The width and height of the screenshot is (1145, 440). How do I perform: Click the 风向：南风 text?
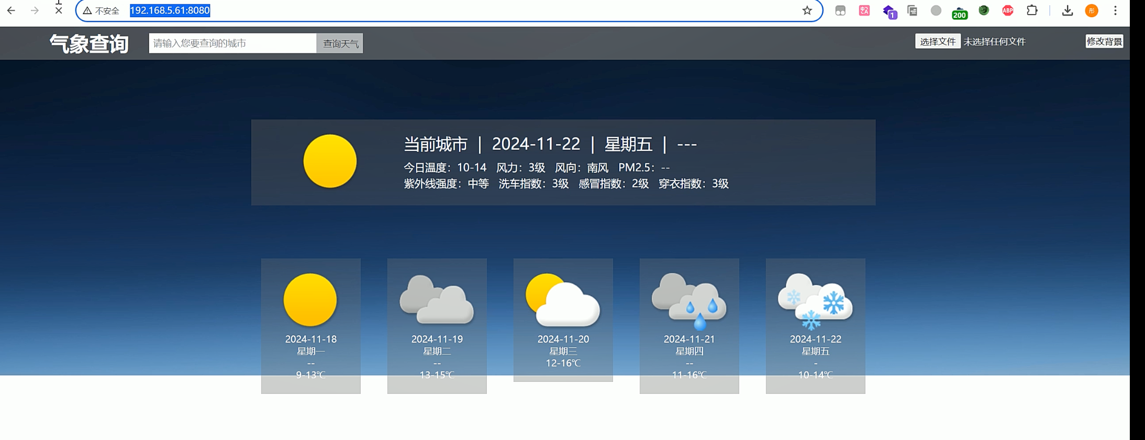[x=582, y=167]
